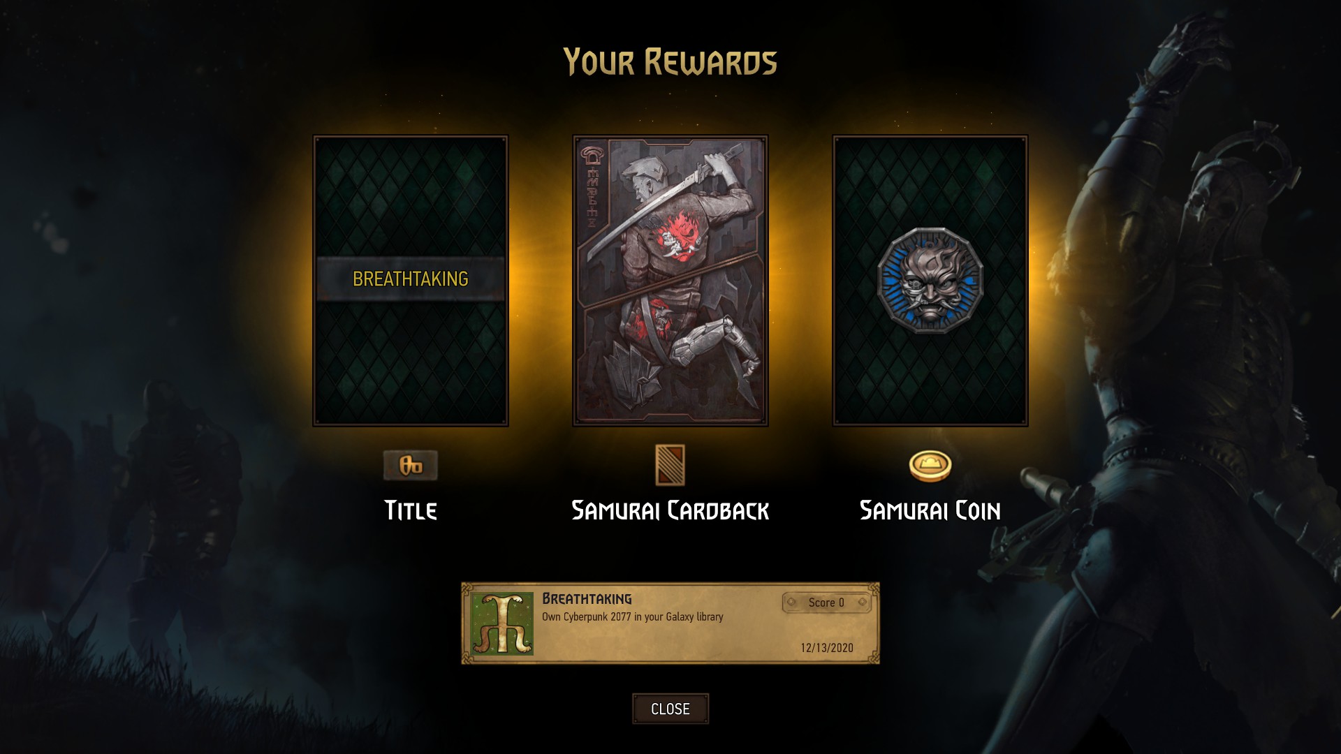This screenshot has height=754, width=1341.
Task: Click the Samurai Coin label text
Action: click(x=930, y=510)
